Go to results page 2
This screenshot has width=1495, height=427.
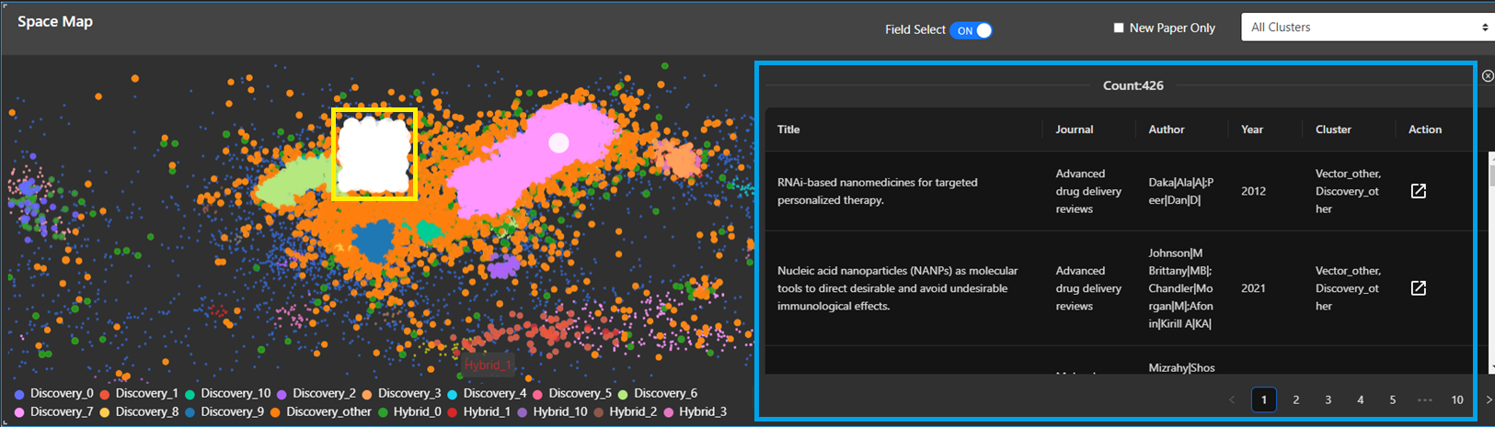click(1295, 399)
